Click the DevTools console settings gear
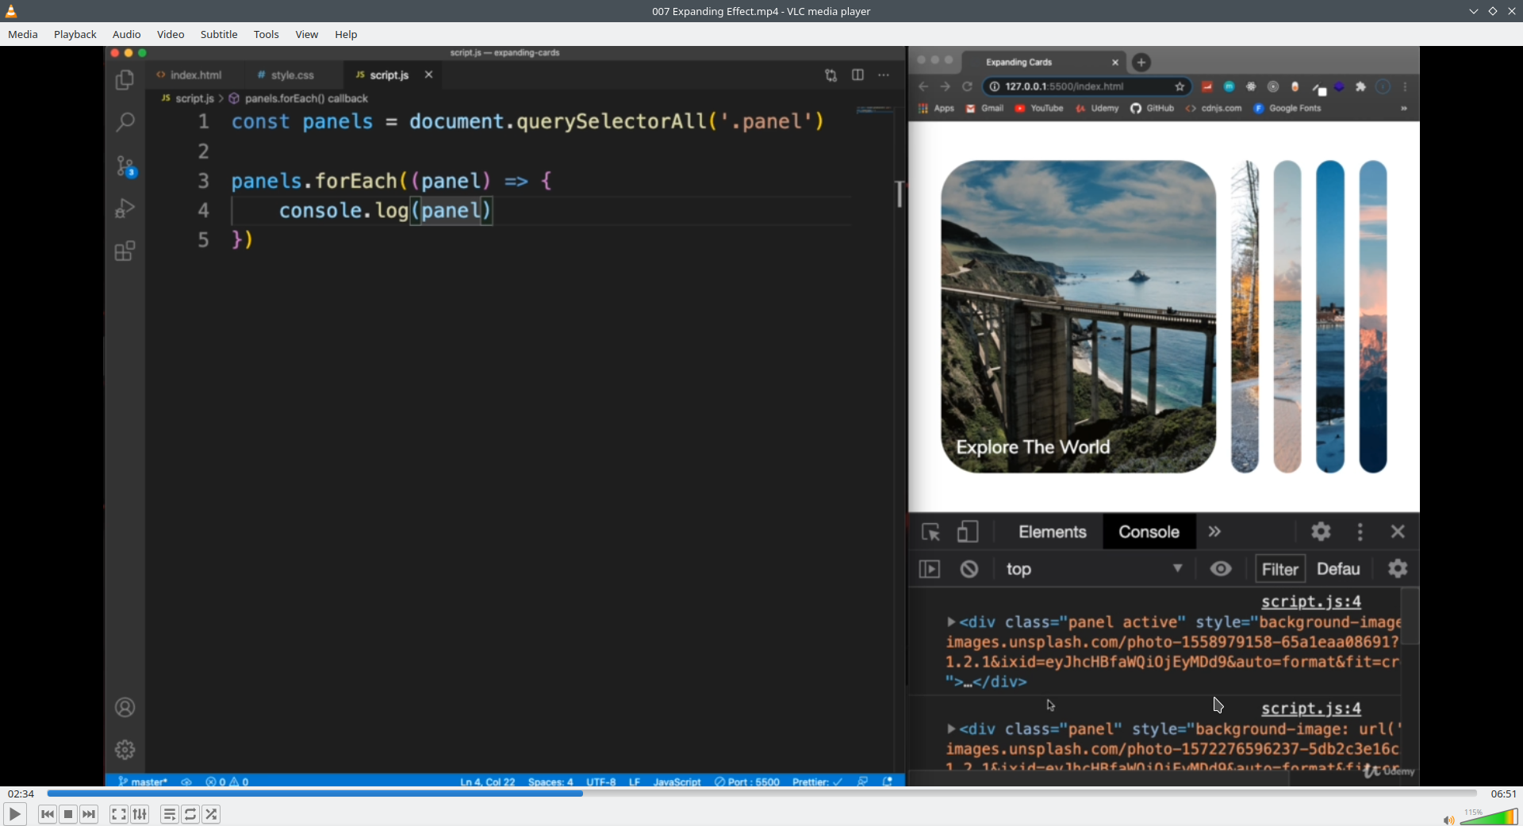The height and width of the screenshot is (826, 1523). (1398, 568)
